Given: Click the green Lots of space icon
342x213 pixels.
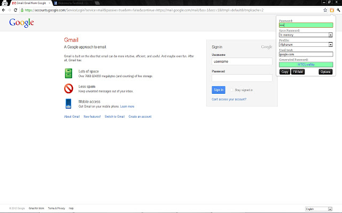Looking at the screenshot, I should 68,73.
